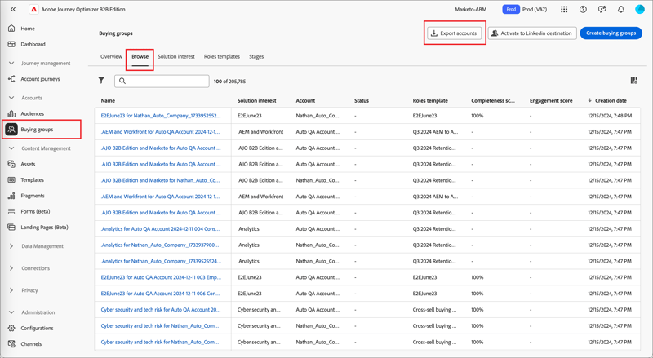The width and height of the screenshot is (653, 358).
Task: Open the column settings icon above the table
Action: tap(634, 81)
